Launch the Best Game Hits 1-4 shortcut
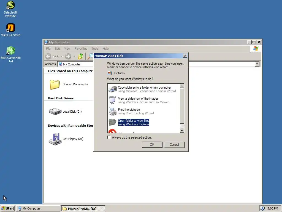 point(10,54)
